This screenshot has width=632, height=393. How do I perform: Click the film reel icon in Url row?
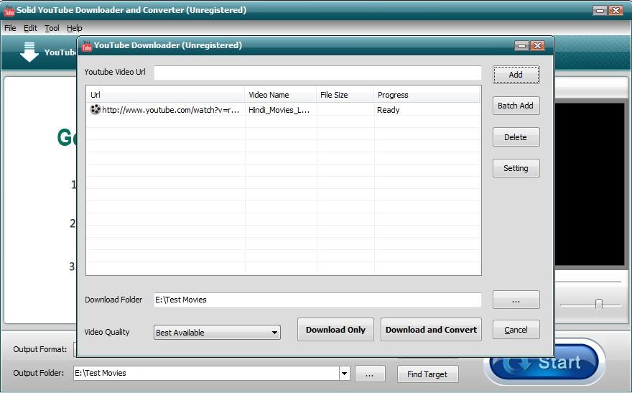pos(95,110)
